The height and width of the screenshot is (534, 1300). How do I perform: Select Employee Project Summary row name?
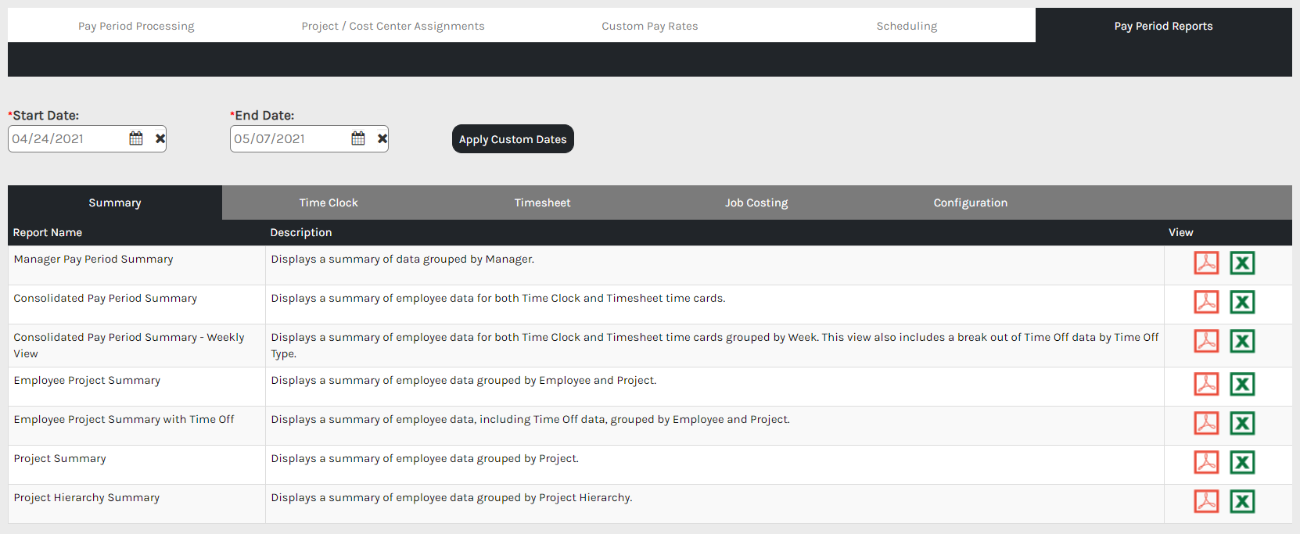click(x=87, y=380)
